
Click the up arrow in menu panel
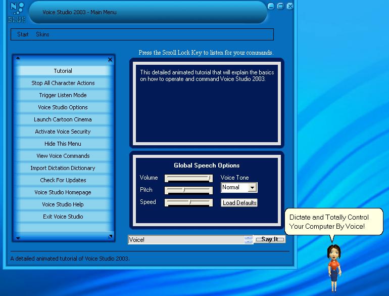point(18,58)
